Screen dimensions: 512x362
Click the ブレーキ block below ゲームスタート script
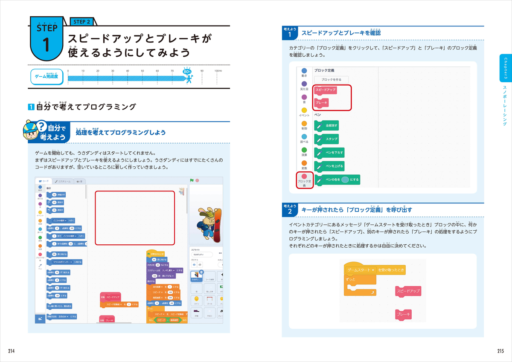click(x=403, y=315)
